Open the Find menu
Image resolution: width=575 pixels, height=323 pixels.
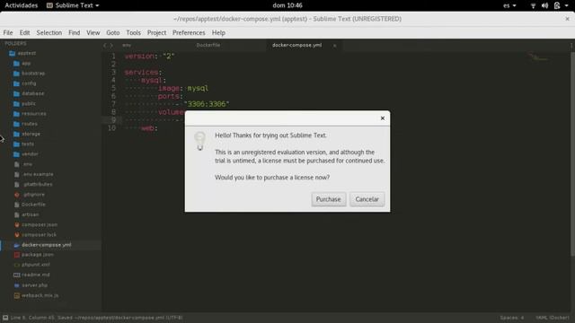(x=74, y=32)
